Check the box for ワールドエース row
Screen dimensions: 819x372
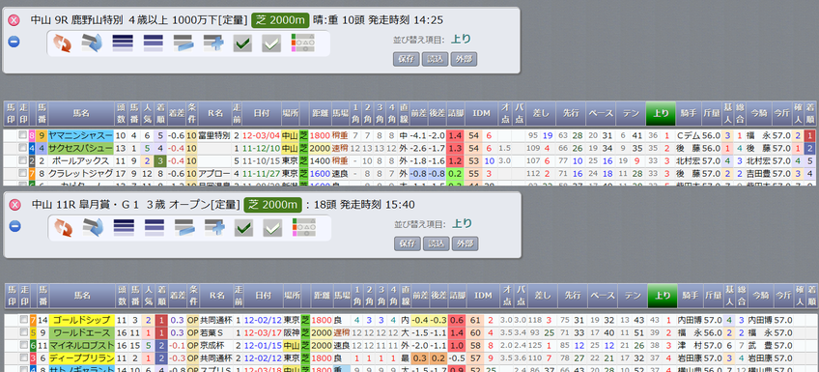[23, 332]
